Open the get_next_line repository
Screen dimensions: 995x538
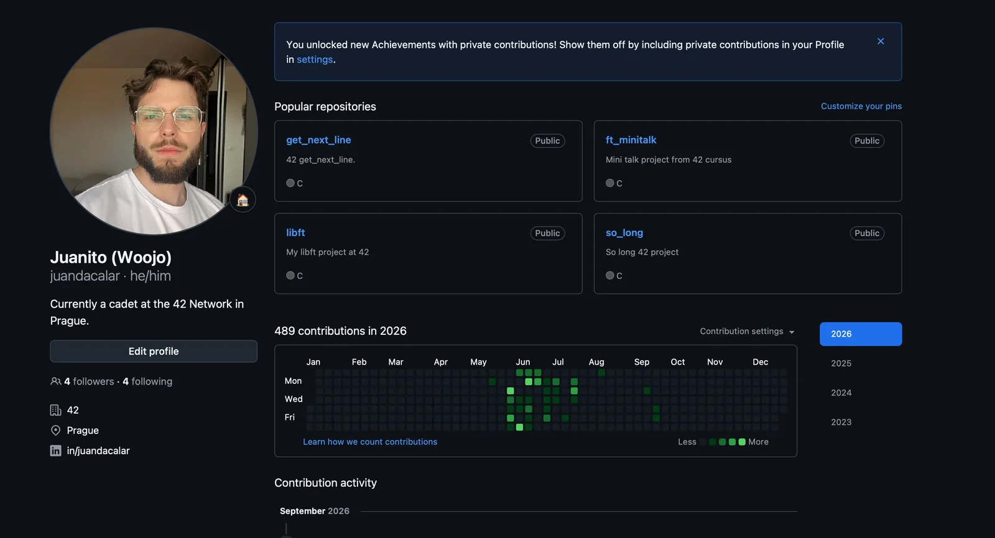[x=318, y=140]
